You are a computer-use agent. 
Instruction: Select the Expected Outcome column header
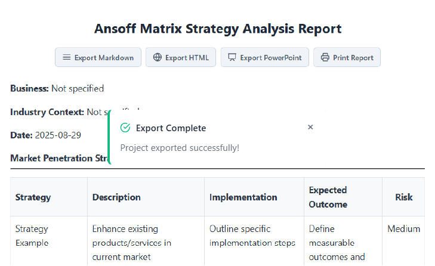328,197
